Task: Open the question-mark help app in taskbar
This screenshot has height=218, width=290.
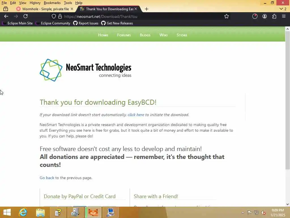Action: 58,212
